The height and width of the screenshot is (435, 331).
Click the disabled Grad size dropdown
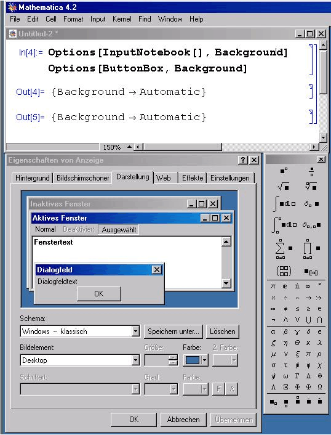[x=161, y=389]
